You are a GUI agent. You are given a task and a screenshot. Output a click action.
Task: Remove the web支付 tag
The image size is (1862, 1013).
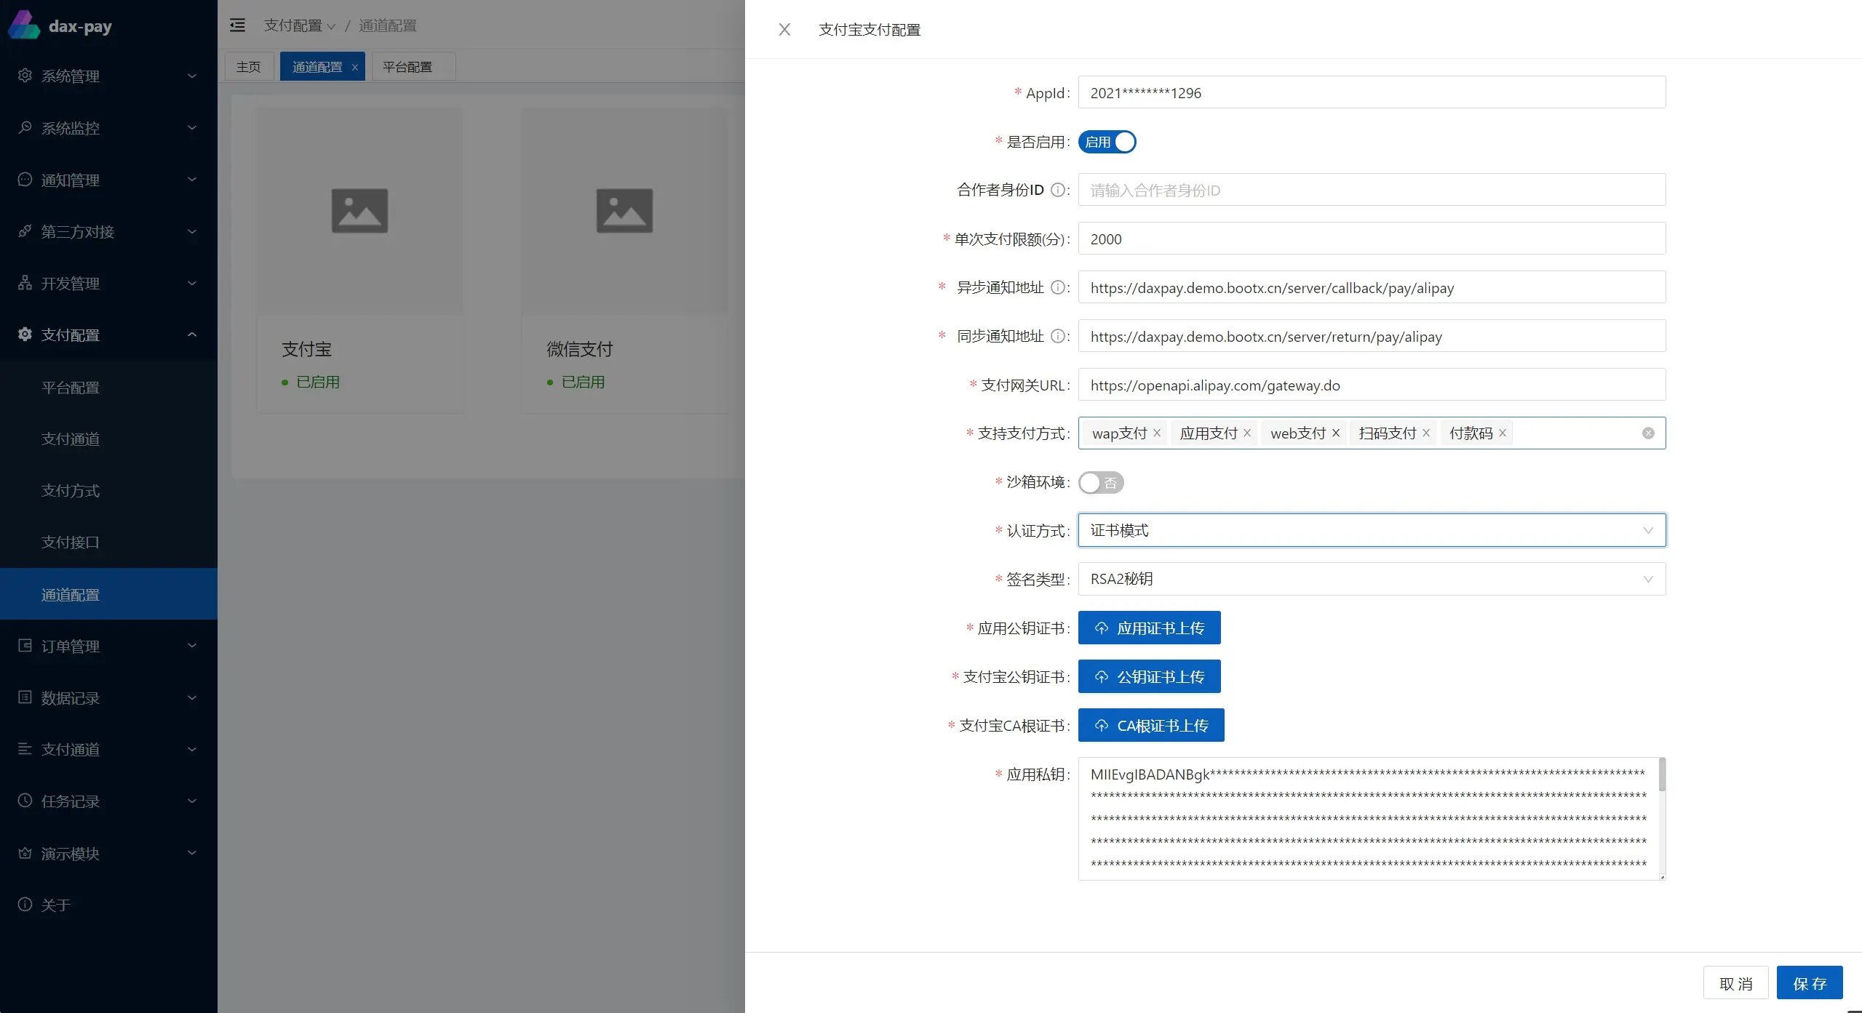tap(1336, 433)
